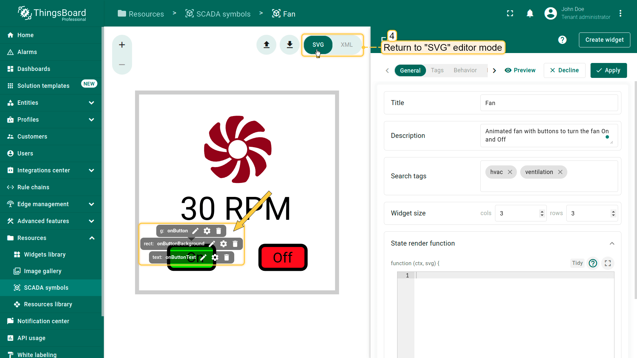This screenshot has height=358, width=637.
Task: Click the Create widget button
Action: [x=604, y=40]
